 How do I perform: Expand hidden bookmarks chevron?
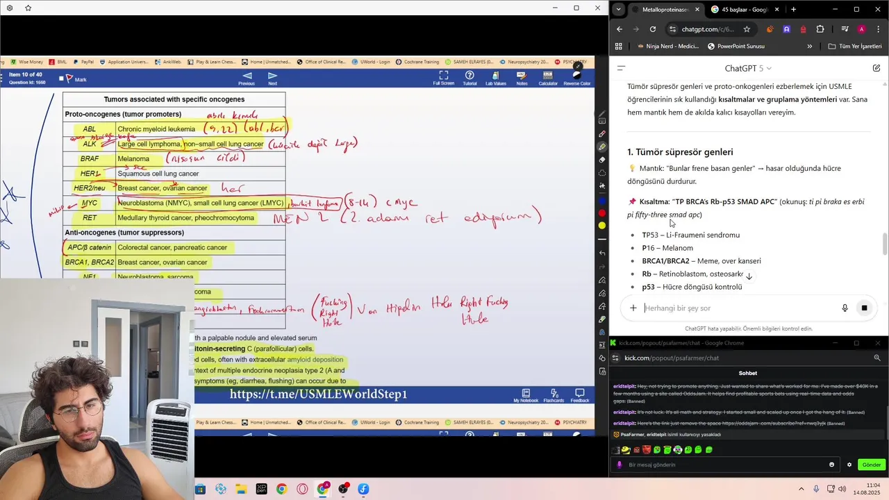(809, 47)
